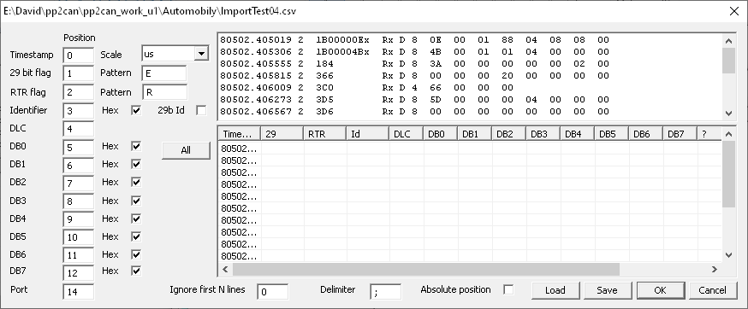
Task: Focus the RTR flag Pattern field
Action: tap(164, 92)
